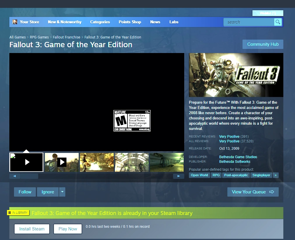Click the + icon to add a tag

(x=276, y=175)
